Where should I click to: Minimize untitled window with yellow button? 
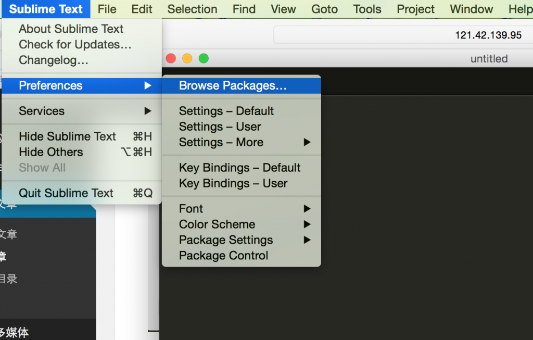click(x=187, y=58)
